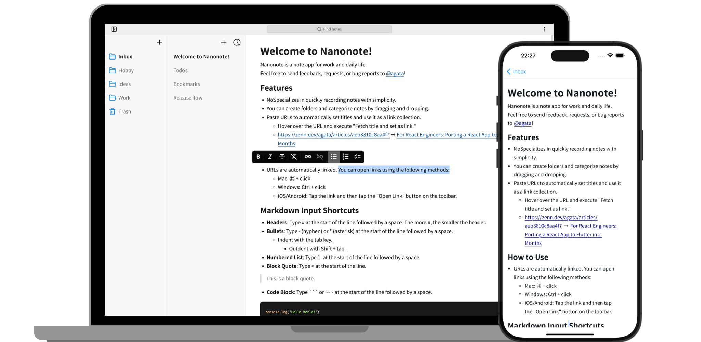
Task: Add a new folder with the plus icon
Action: point(159,42)
